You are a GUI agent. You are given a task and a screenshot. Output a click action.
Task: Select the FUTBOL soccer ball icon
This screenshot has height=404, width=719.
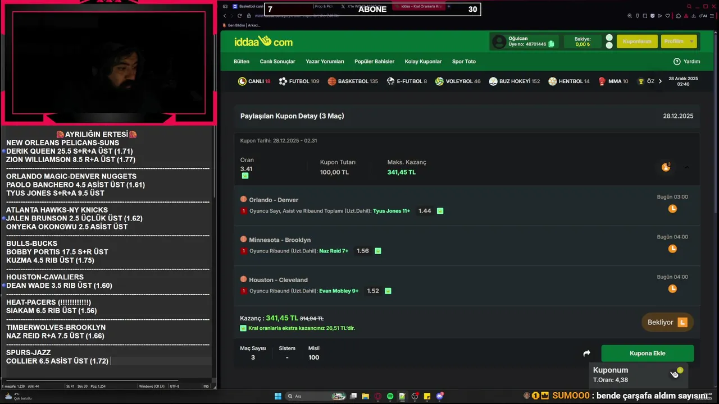283,81
